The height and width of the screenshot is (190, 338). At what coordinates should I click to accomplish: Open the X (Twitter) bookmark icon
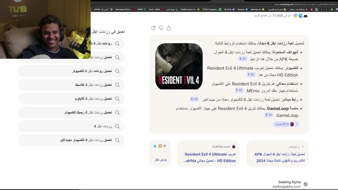coord(327,9)
